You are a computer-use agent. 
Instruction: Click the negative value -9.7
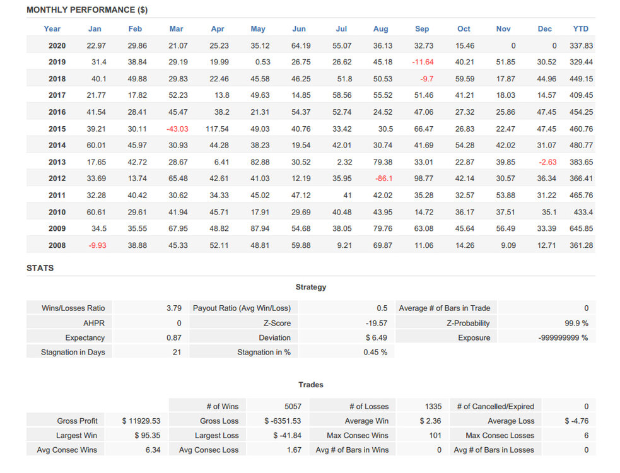point(426,79)
